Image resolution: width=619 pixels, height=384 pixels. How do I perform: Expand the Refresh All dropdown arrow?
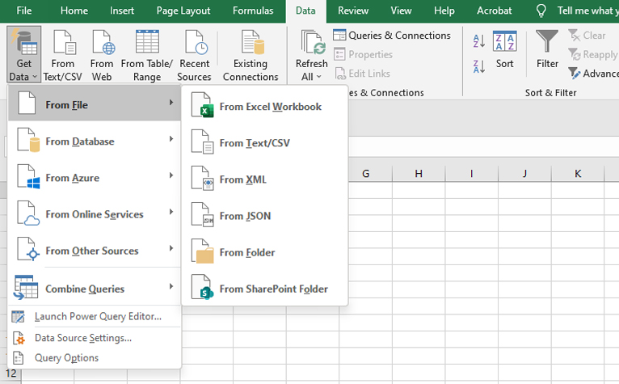pyautogui.click(x=319, y=77)
